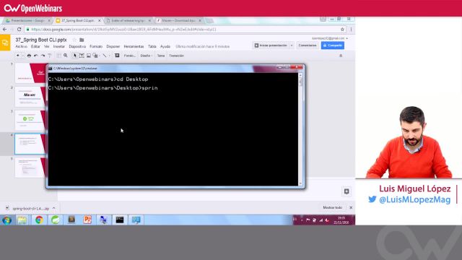Collapse the Slides menus with the double chevron
This screenshot has height=260, width=462.
point(341,56)
